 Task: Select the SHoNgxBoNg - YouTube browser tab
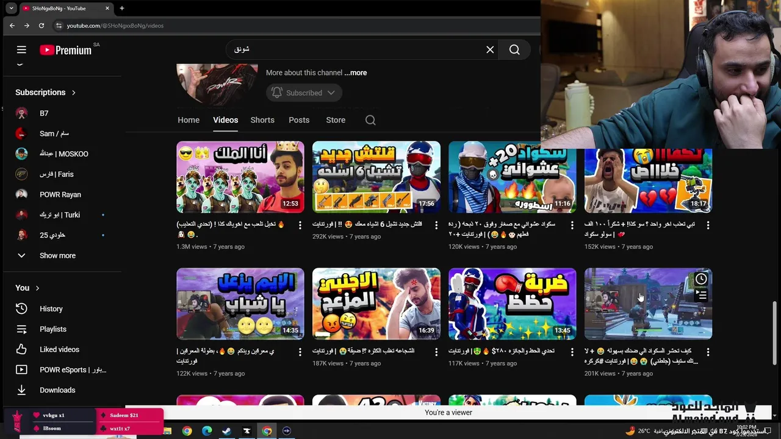pos(65,9)
